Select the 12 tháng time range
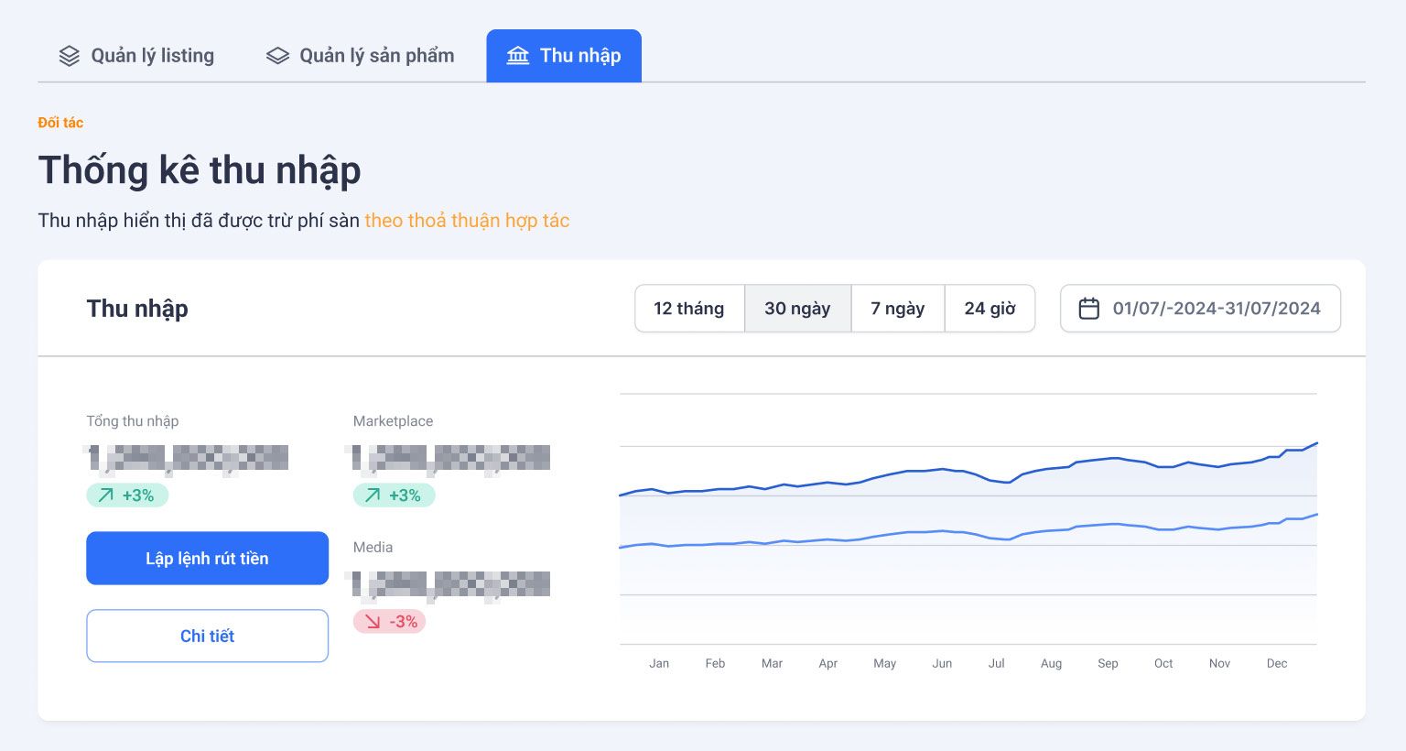 pos(689,309)
